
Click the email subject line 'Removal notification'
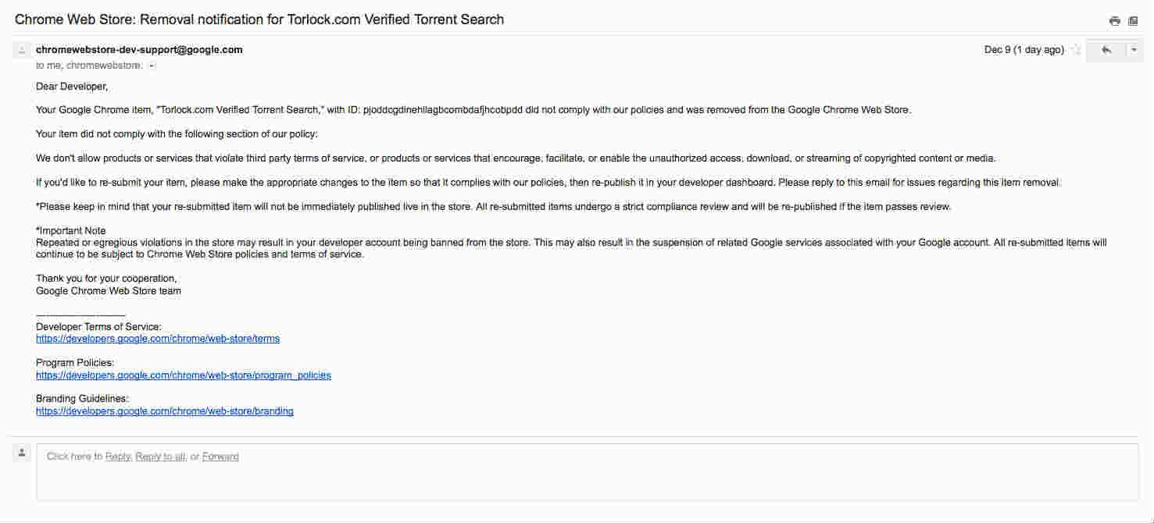(259, 20)
